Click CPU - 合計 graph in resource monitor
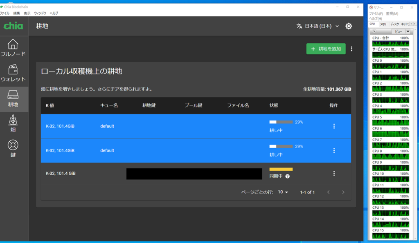Image resolution: width=419 pixels, height=243 pixels. 390,43
